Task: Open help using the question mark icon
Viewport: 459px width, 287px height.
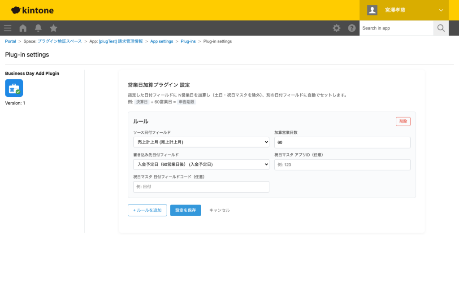Action: point(352,28)
